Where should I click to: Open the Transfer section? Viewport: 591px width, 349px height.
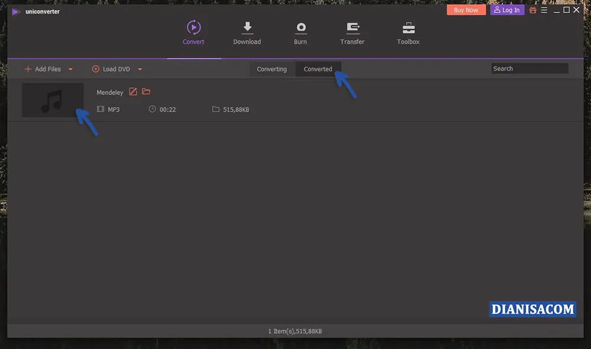352,32
